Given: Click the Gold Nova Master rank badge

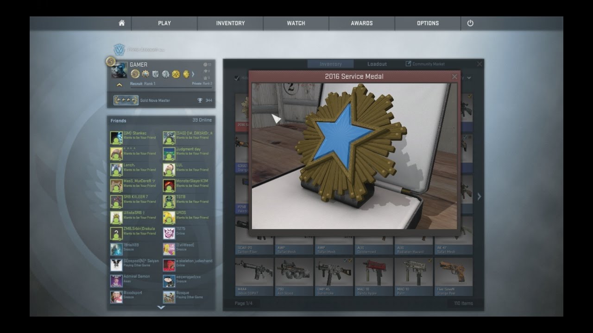Looking at the screenshot, I should click(126, 100).
